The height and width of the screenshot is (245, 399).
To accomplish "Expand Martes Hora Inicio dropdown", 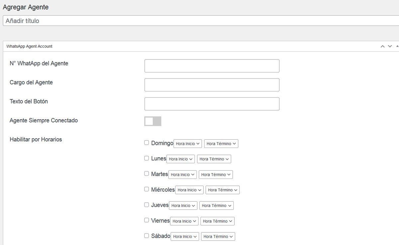I will tap(182, 175).
